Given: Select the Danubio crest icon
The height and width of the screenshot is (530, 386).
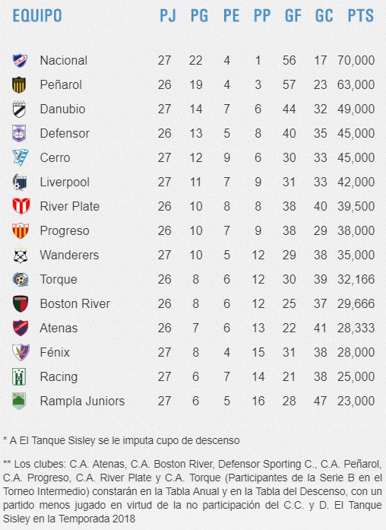Looking at the screenshot, I should 19,109.
